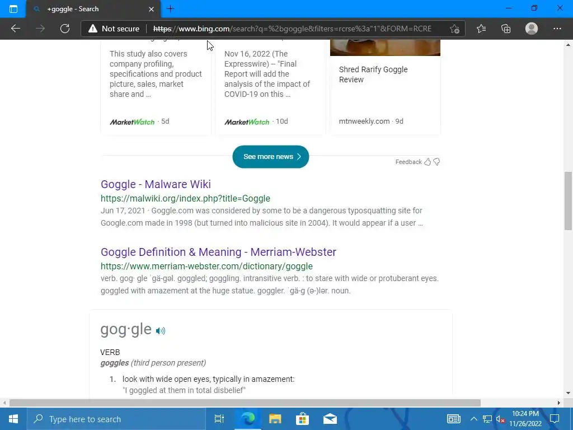Go back to the previous page
This screenshot has height=430, width=573.
(x=15, y=29)
